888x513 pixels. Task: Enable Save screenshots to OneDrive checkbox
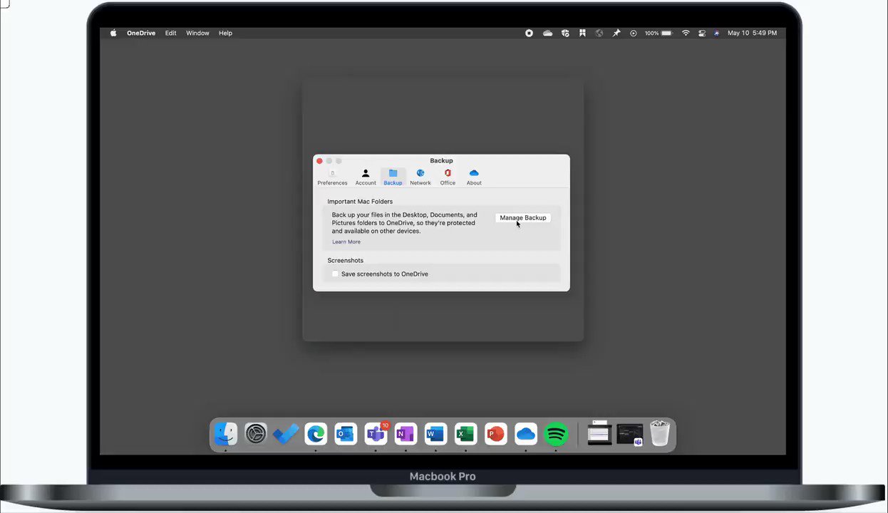(335, 274)
